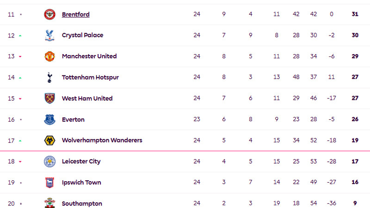
Task: Click the Manchester United badge
Action: 49,56
